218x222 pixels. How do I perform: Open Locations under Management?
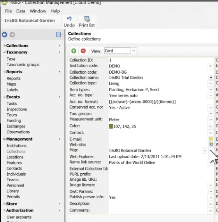click(15, 157)
